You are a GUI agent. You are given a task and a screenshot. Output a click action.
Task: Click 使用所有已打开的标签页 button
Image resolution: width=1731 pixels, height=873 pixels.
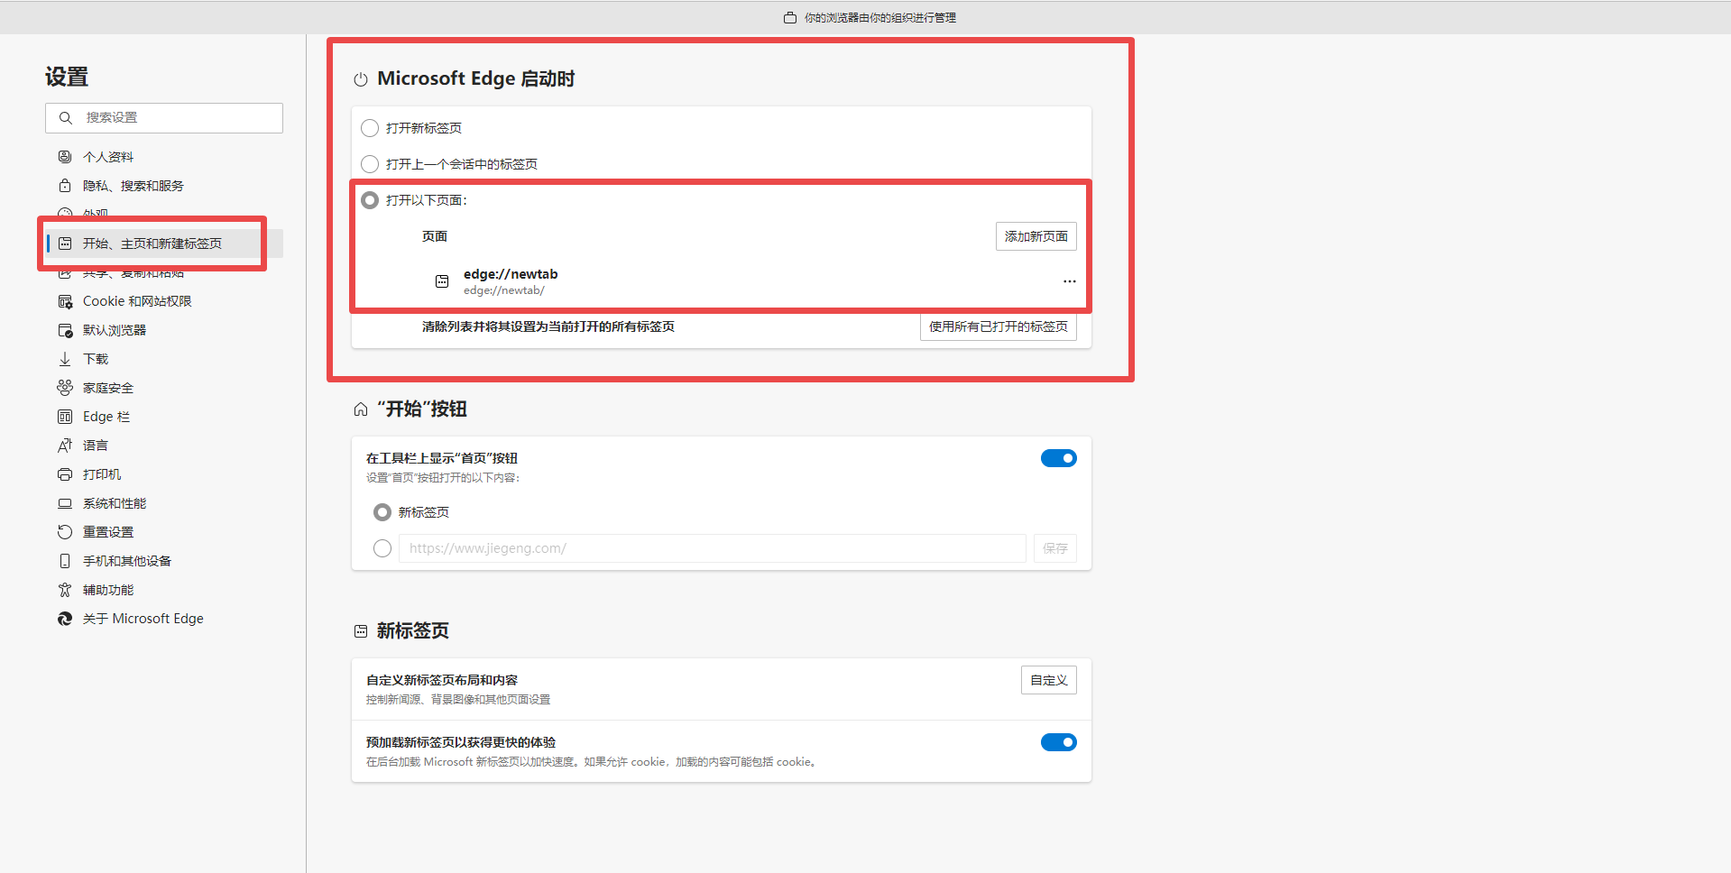(x=999, y=326)
